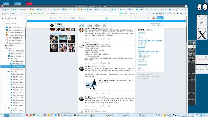Reload the current Twitter page
Viewport: 208px width, 117px height.
click(9, 13)
